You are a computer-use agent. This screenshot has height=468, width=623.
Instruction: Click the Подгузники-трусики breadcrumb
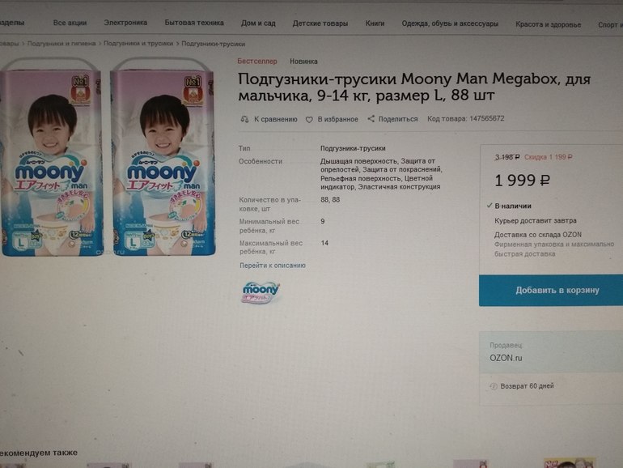[214, 44]
